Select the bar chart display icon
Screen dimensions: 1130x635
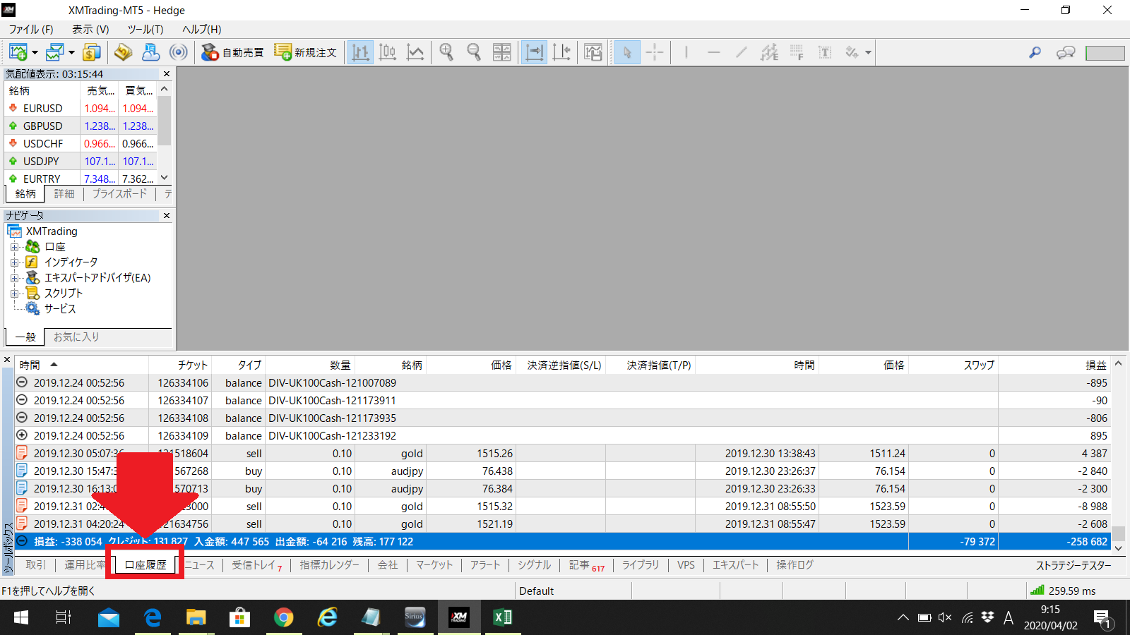coord(360,52)
